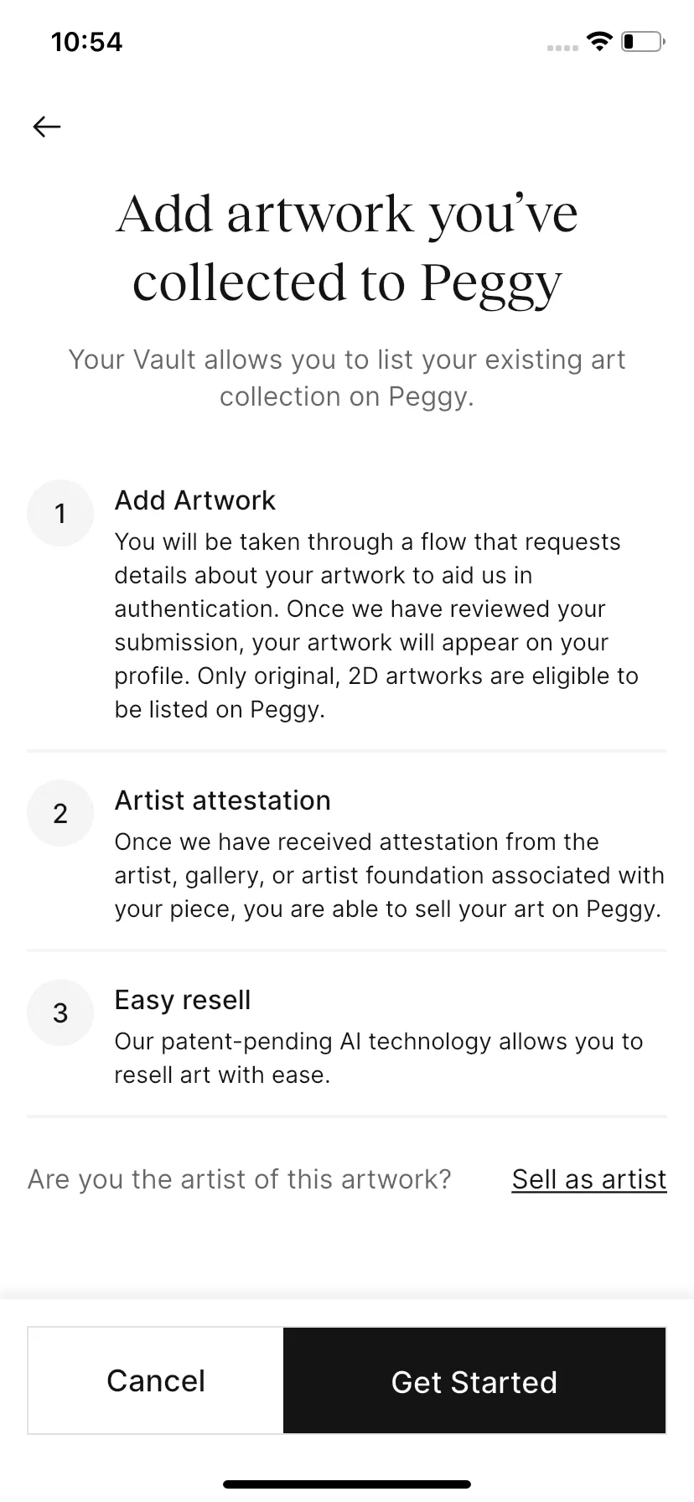Image resolution: width=694 pixels, height=1502 pixels.
Task: Click the page title about Peggy
Action: click(347, 248)
